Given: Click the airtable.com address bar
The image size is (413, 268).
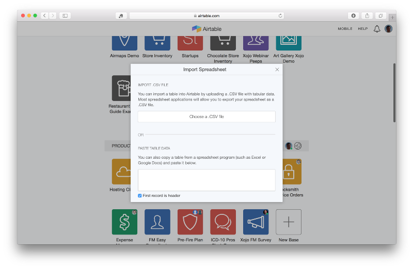Looking at the screenshot, I should 206,16.
